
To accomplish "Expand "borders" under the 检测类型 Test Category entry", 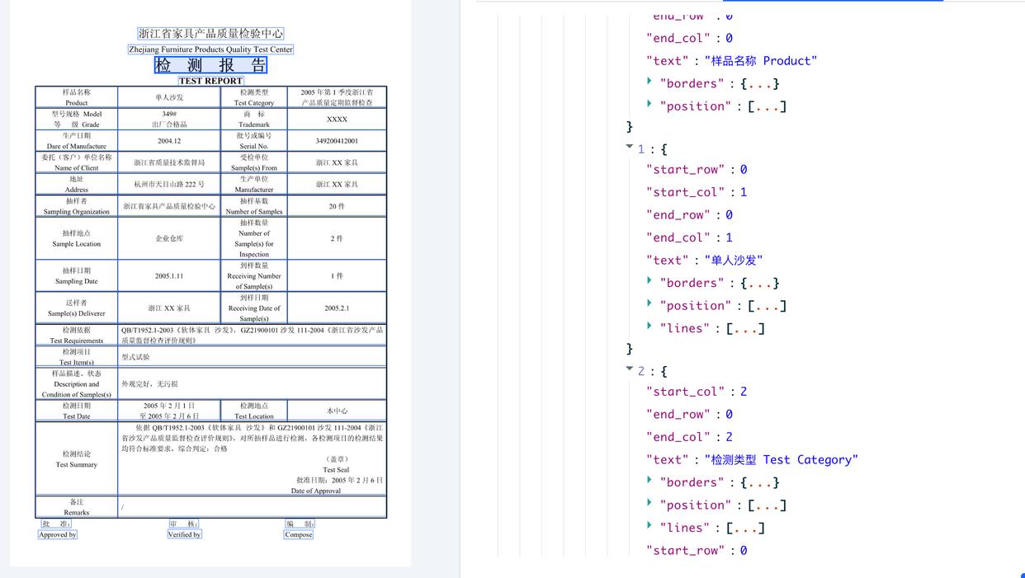I will (649, 482).
